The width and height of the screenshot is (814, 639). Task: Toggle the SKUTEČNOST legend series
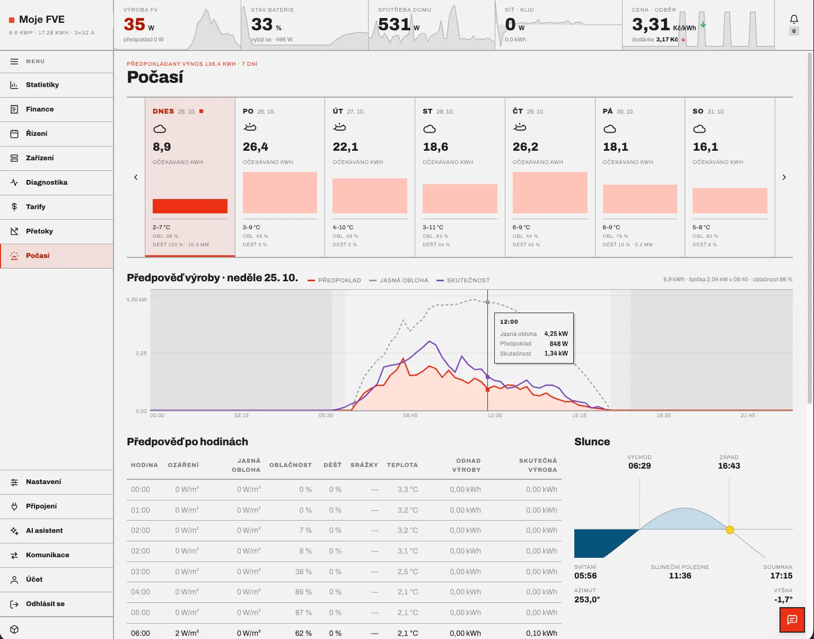click(x=463, y=280)
